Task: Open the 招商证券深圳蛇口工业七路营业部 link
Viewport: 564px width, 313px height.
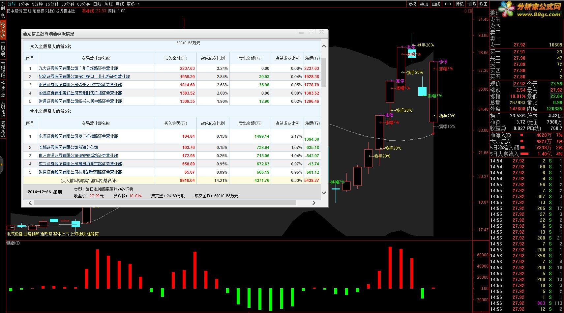Action: coord(84,76)
